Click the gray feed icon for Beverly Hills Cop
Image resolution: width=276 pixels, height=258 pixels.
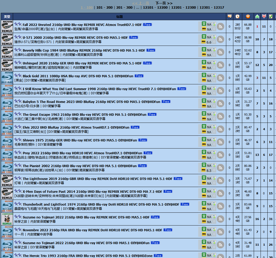coord(220,52)
